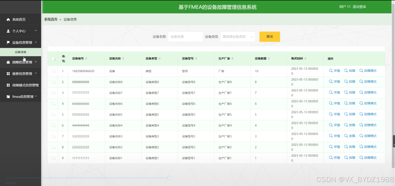Click sort arrows on 购买时间 column

(305, 58)
